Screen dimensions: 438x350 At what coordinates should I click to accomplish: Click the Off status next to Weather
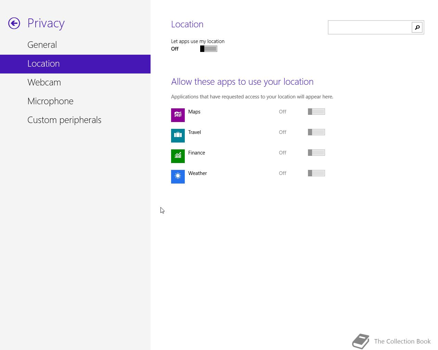pos(282,173)
